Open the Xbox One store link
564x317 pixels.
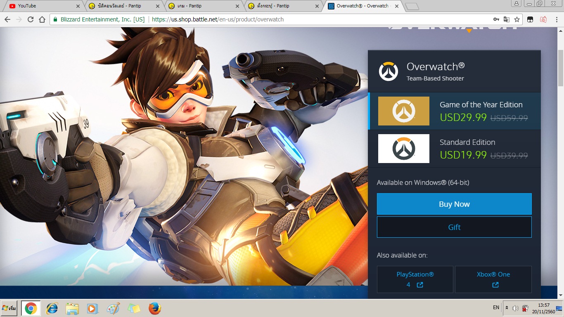tap(493, 279)
